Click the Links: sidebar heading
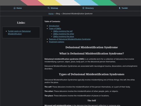 click(x=21, y=23)
